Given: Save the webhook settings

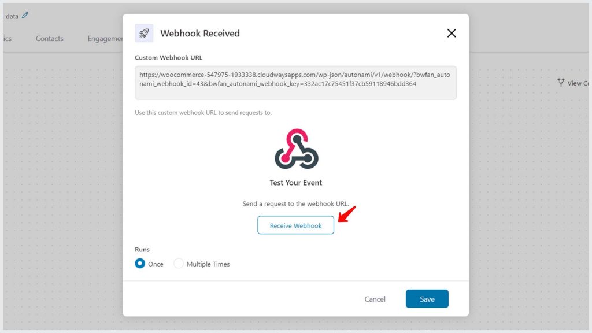Looking at the screenshot, I should [x=427, y=299].
